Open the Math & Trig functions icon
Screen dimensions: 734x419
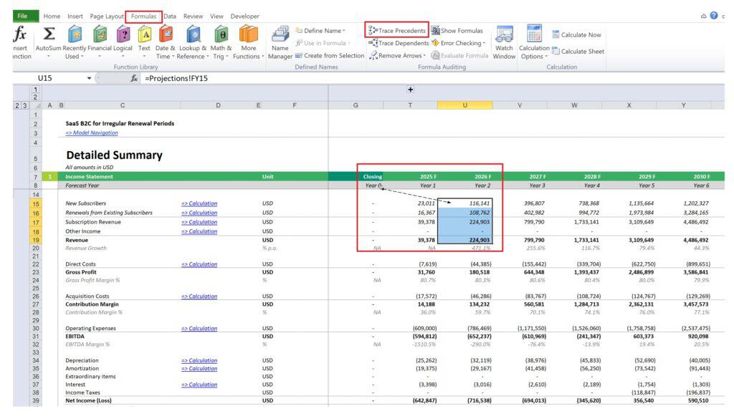click(x=221, y=34)
